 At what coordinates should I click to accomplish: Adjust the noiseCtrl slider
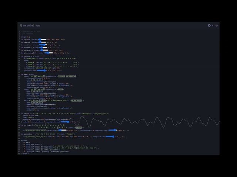tap(44, 50)
